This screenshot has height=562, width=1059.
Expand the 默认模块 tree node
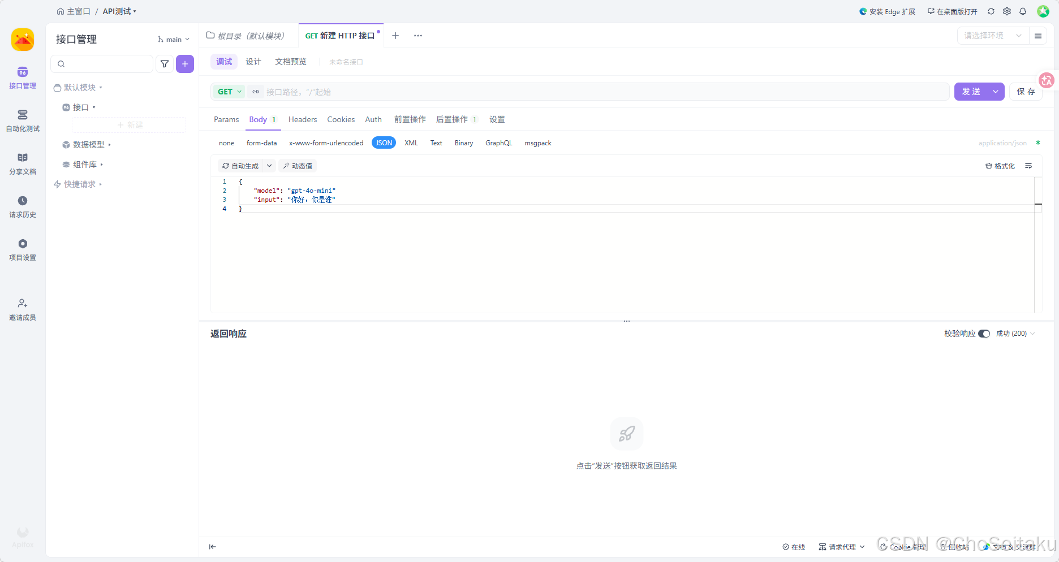point(79,88)
